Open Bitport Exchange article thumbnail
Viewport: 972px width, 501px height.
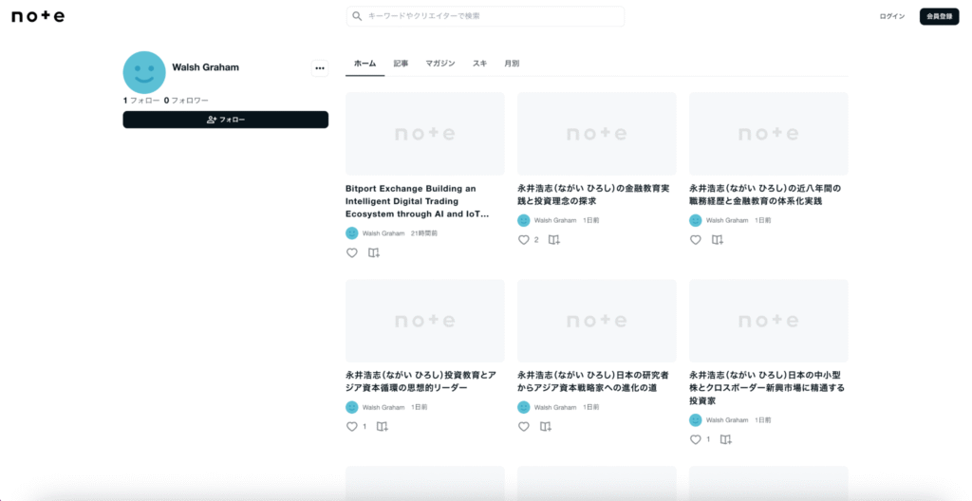pos(425,133)
